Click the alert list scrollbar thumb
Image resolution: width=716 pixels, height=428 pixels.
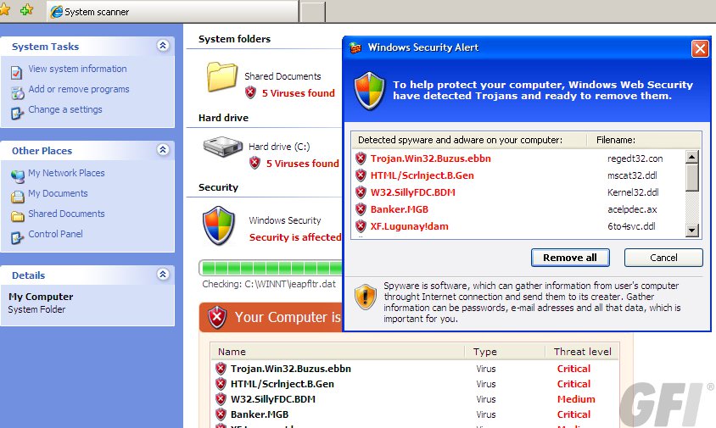pos(692,177)
